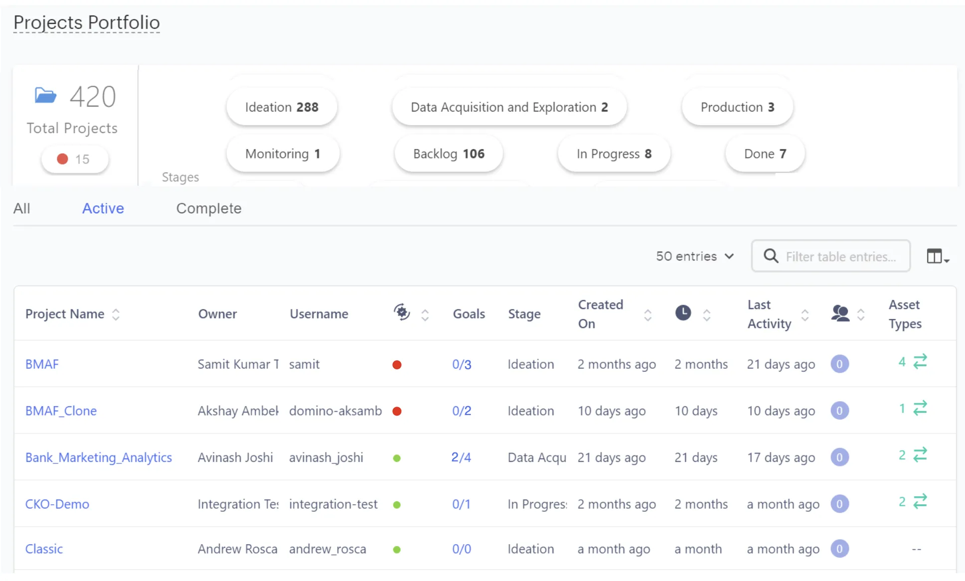
Task: Click the asset types arrows icon for BMAF
Action: click(920, 361)
